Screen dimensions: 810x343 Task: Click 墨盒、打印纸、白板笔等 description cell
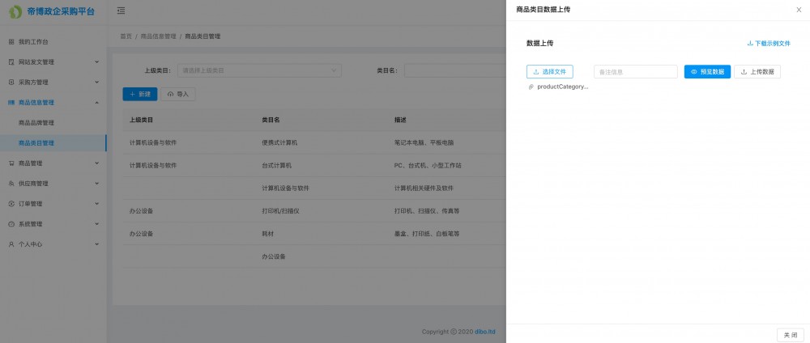427,234
